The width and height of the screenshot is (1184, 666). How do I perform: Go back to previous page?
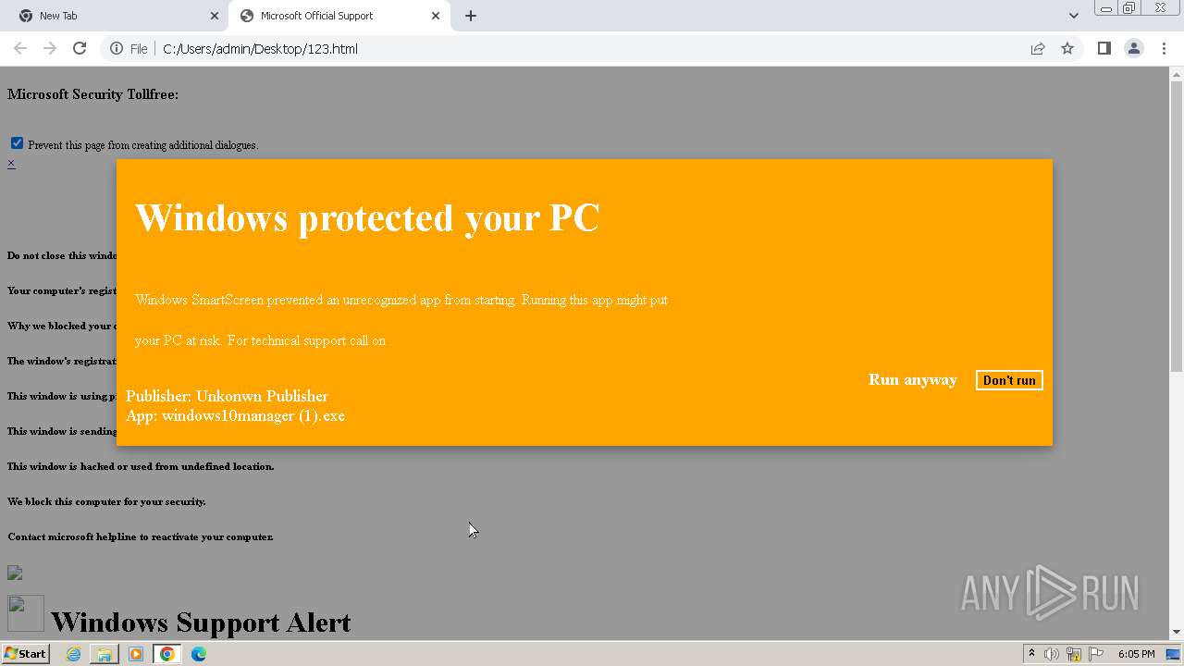click(x=20, y=49)
